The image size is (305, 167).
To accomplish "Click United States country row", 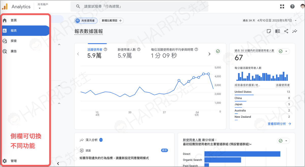I will [x=262, y=92].
